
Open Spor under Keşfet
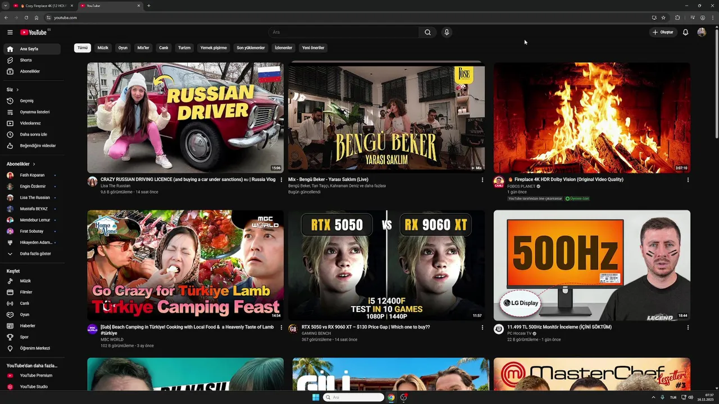31,337
